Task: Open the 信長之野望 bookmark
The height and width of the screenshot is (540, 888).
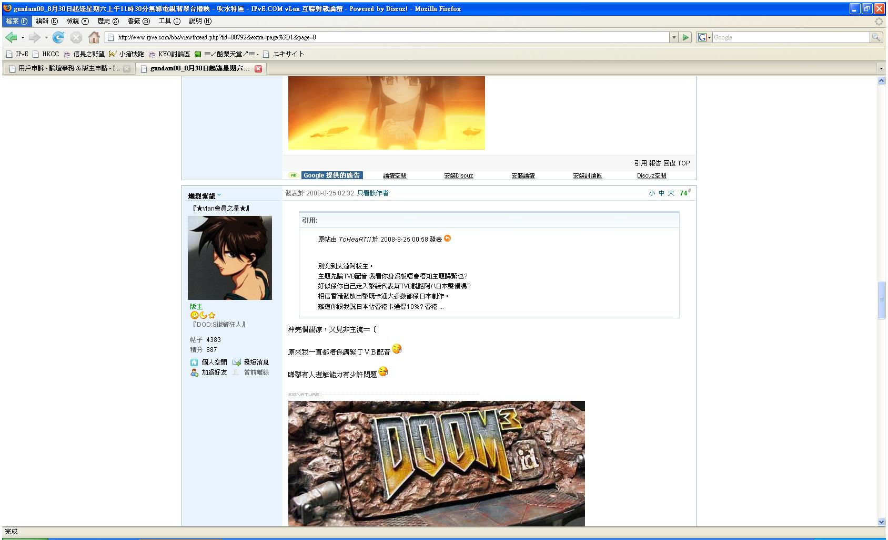Action: point(84,54)
